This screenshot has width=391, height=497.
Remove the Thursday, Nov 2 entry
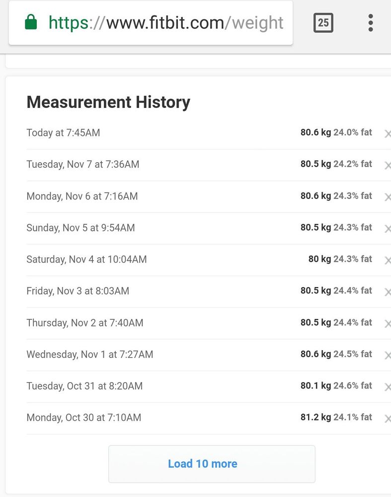coord(387,323)
